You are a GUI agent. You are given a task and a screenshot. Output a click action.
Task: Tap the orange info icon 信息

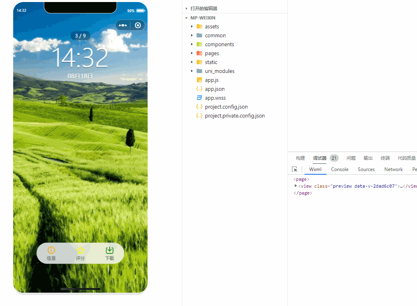point(51,250)
